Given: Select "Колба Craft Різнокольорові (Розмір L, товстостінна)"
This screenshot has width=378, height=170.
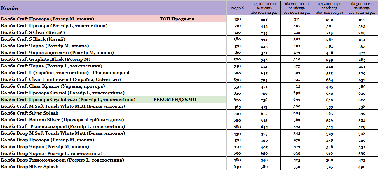Looking at the screenshot, I should [x=63, y=126].
